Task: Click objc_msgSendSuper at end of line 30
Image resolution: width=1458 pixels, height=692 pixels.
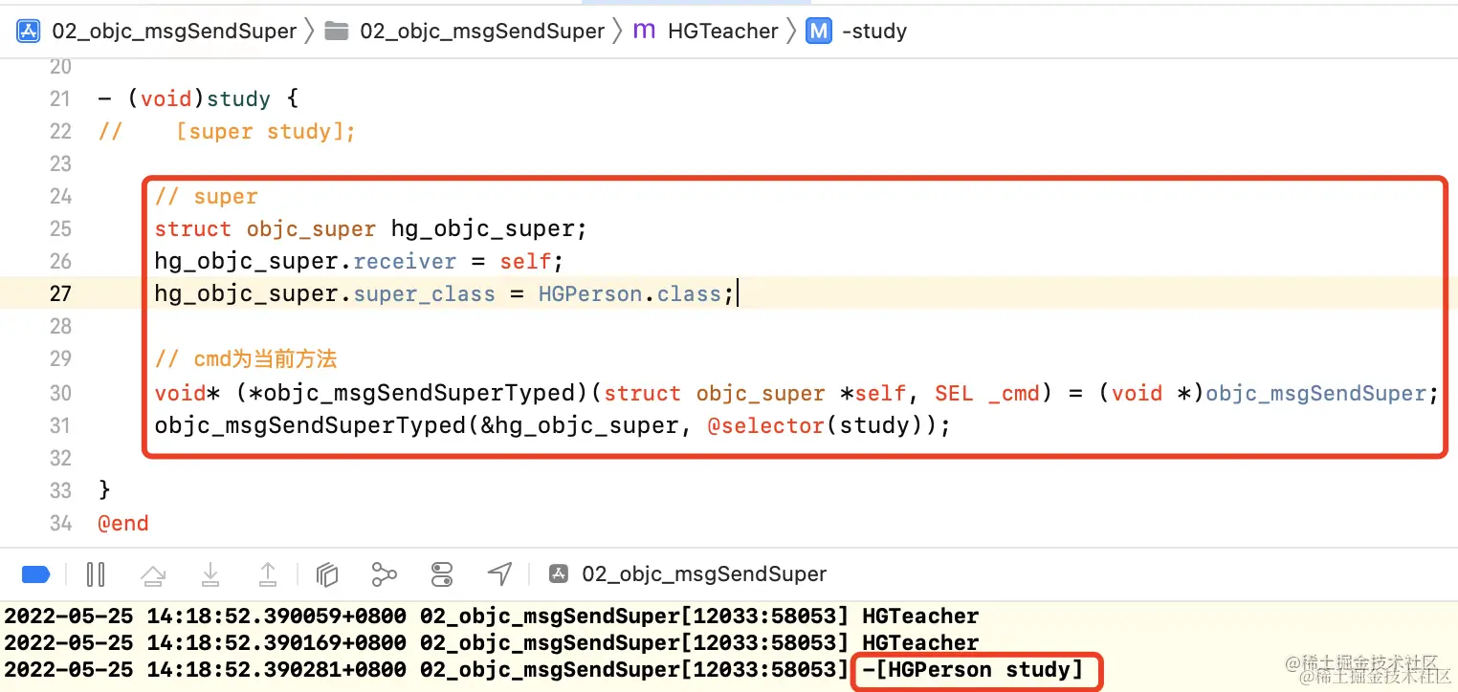Action: 1315,393
